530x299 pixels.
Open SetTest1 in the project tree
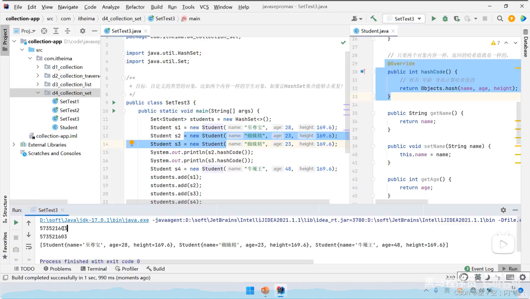click(69, 101)
